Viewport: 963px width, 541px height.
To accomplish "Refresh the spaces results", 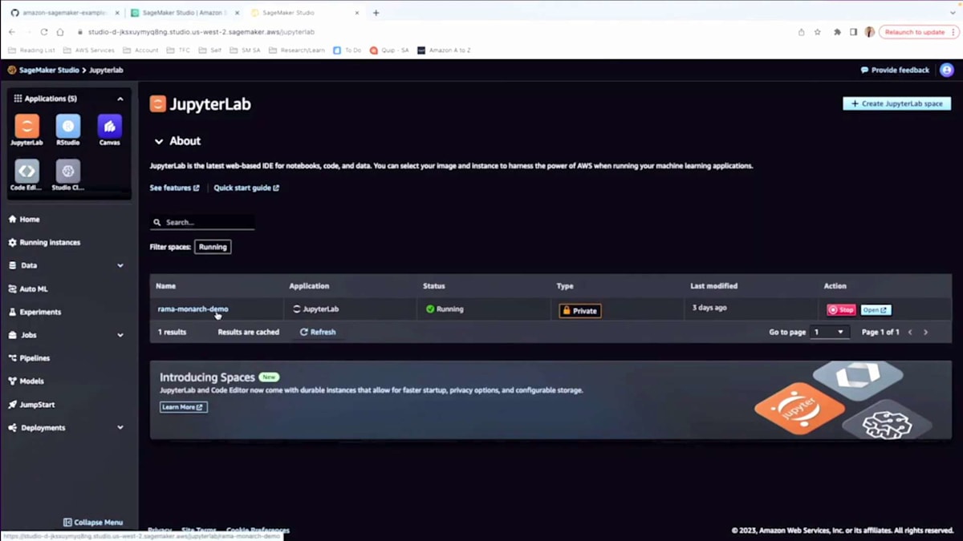I will (318, 332).
